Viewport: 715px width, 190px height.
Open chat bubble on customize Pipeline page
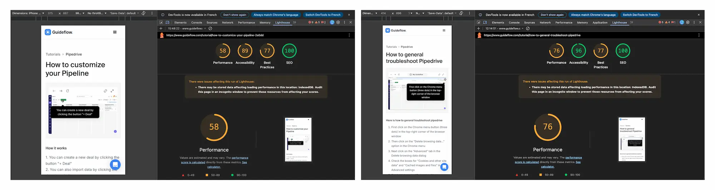click(115, 164)
